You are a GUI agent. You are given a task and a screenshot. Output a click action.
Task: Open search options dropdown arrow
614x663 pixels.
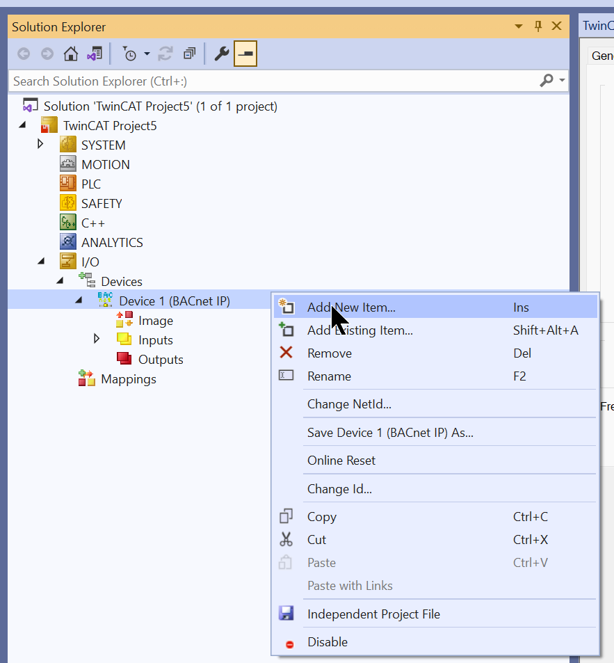coord(562,80)
